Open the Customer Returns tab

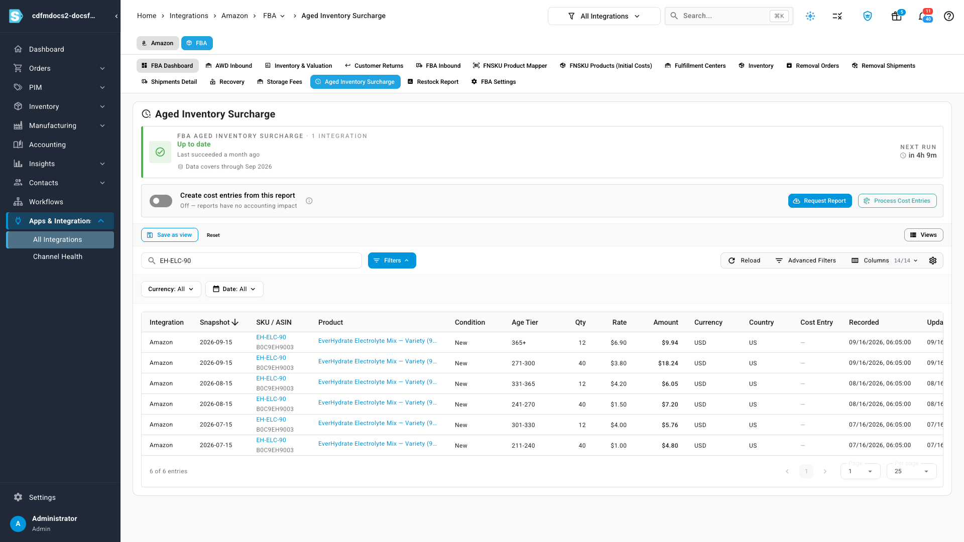[x=374, y=66]
